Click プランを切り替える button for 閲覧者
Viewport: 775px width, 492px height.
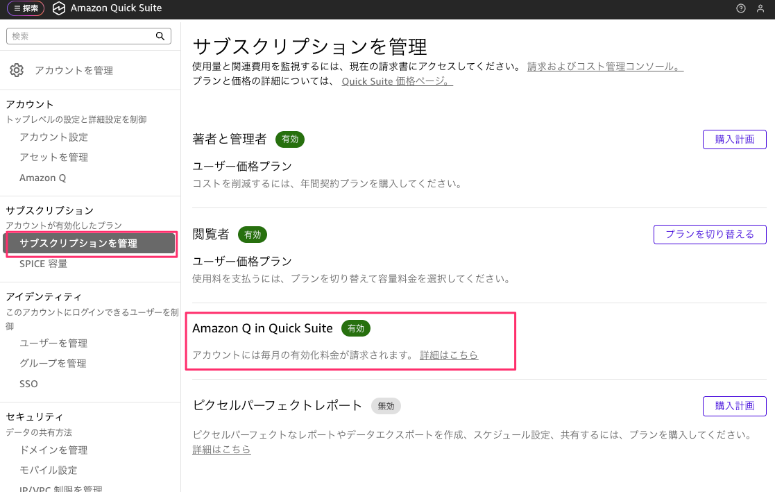point(710,235)
